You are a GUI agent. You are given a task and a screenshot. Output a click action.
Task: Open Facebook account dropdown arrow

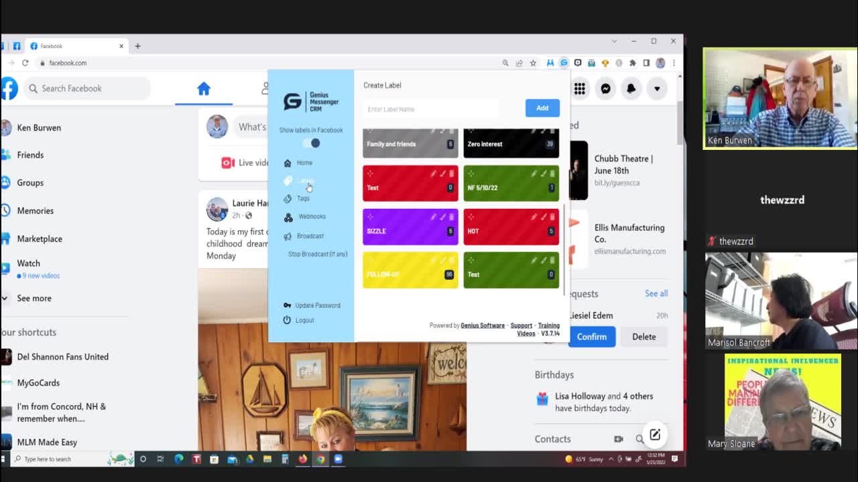click(x=657, y=88)
